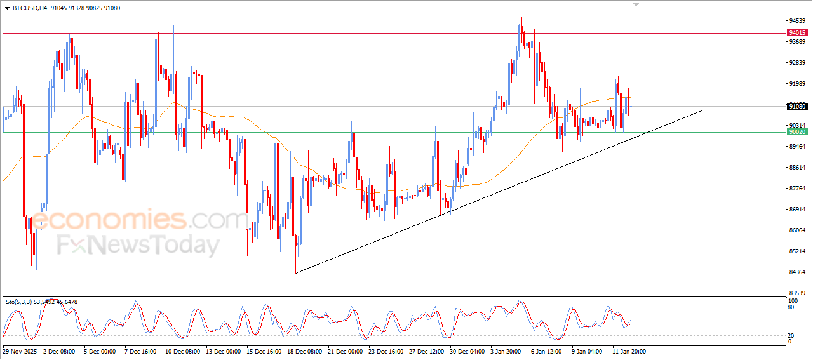Click the stochastic scale value 20
Image resolution: width=813 pixels, height=360 pixels.
[791, 335]
